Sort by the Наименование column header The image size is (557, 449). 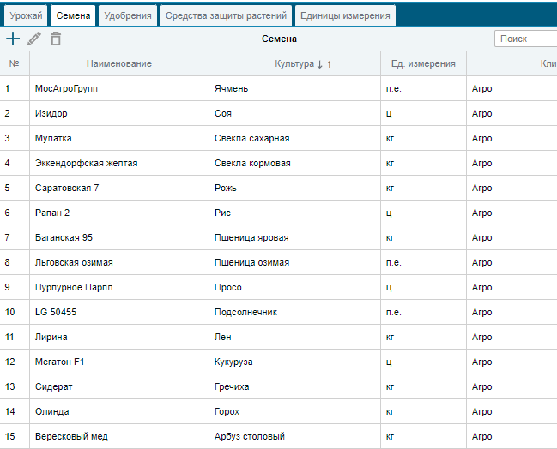[119, 63]
